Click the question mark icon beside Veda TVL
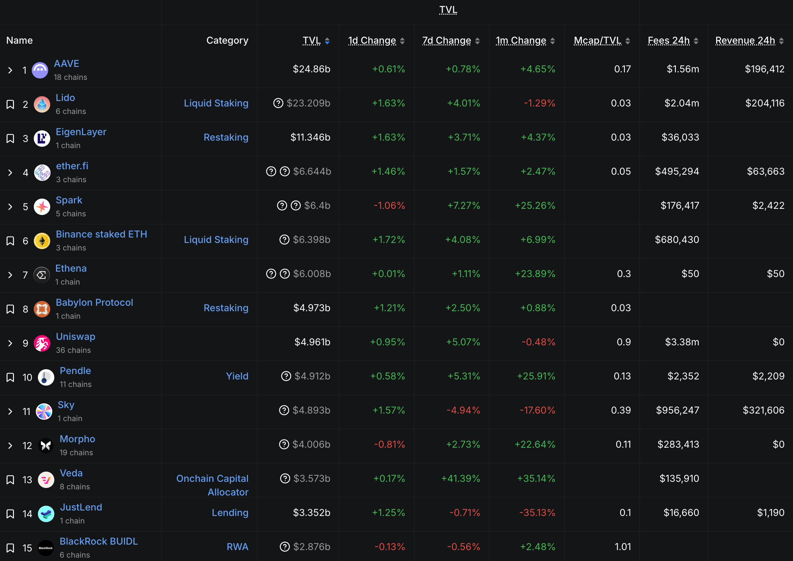The width and height of the screenshot is (793, 561). (285, 478)
